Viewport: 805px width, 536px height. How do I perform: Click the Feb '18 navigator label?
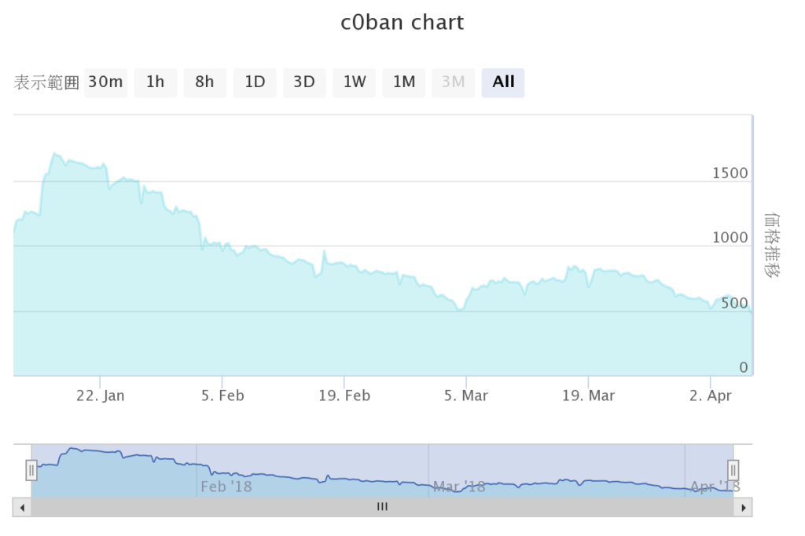coord(226,487)
